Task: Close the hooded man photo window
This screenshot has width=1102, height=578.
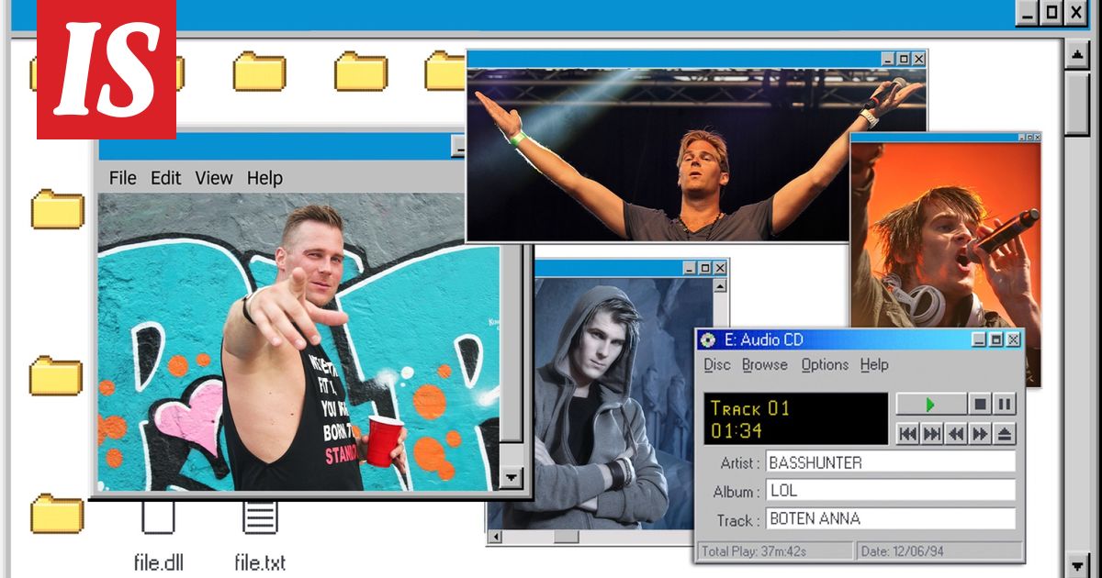Action: pyautogui.click(x=720, y=268)
